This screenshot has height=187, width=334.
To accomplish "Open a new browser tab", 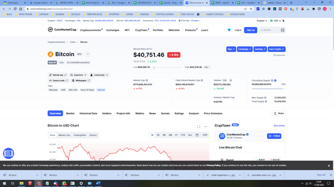I will point(291,3).
